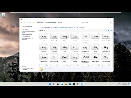The image size is (131, 98).
Task: Click the search magnifier icon
Action: (111, 23)
